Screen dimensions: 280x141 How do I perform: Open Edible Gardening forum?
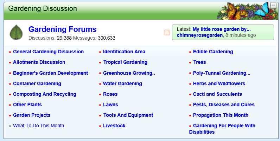[x=213, y=52]
